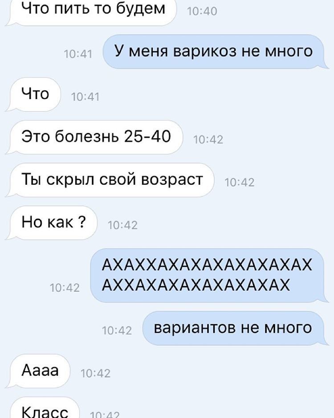334x418 pixels.
Task: Tap the timestamp beside 'Аааа'
Action: coord(95,373)
